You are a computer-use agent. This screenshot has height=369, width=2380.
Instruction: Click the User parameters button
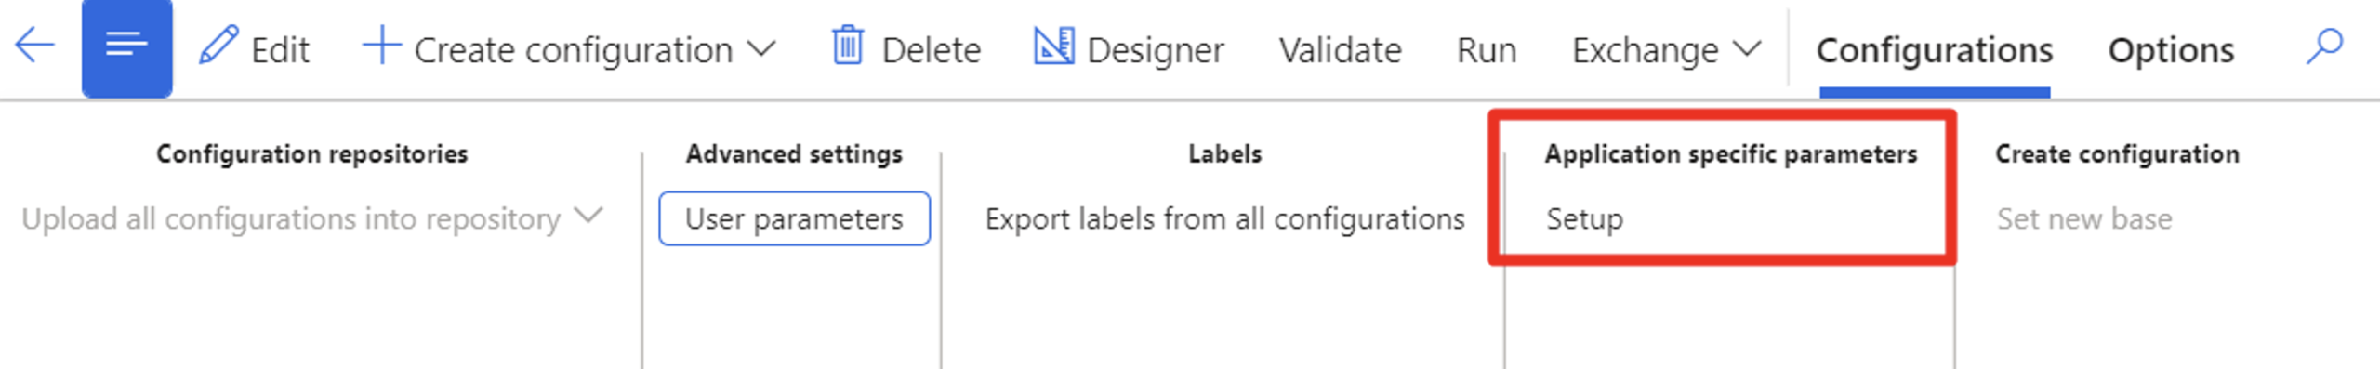click(x=794, y=218)
